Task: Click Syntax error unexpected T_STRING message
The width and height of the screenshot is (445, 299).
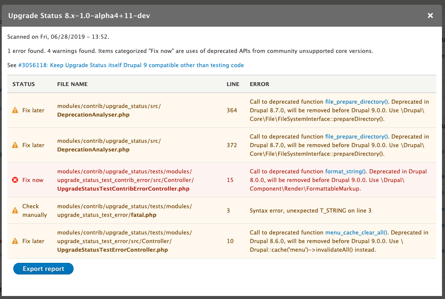Action: pos(310,210)
